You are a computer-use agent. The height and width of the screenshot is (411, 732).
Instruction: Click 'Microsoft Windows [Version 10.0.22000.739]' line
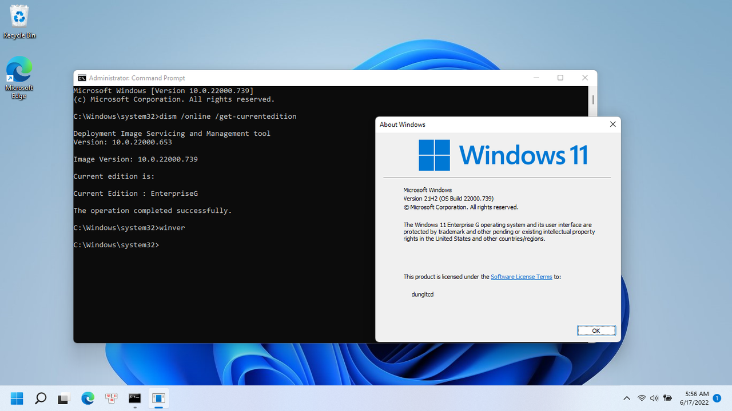click(164, 91)
